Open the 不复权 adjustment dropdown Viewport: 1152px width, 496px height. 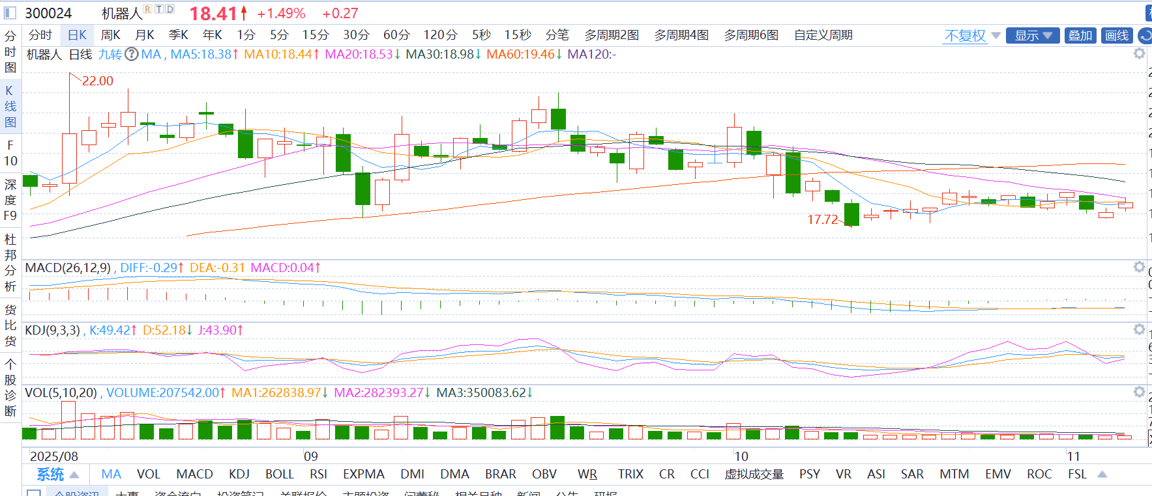coord(972,36)
